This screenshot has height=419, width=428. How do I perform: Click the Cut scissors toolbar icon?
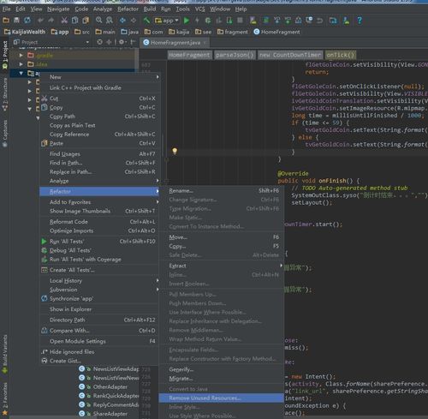pos(64,21)
